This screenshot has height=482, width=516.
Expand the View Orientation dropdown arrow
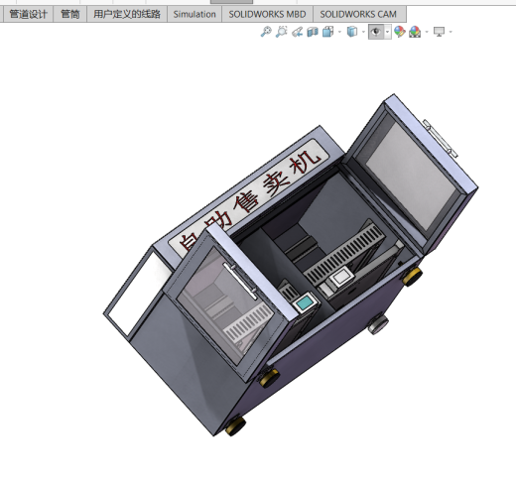pos(339,32)
